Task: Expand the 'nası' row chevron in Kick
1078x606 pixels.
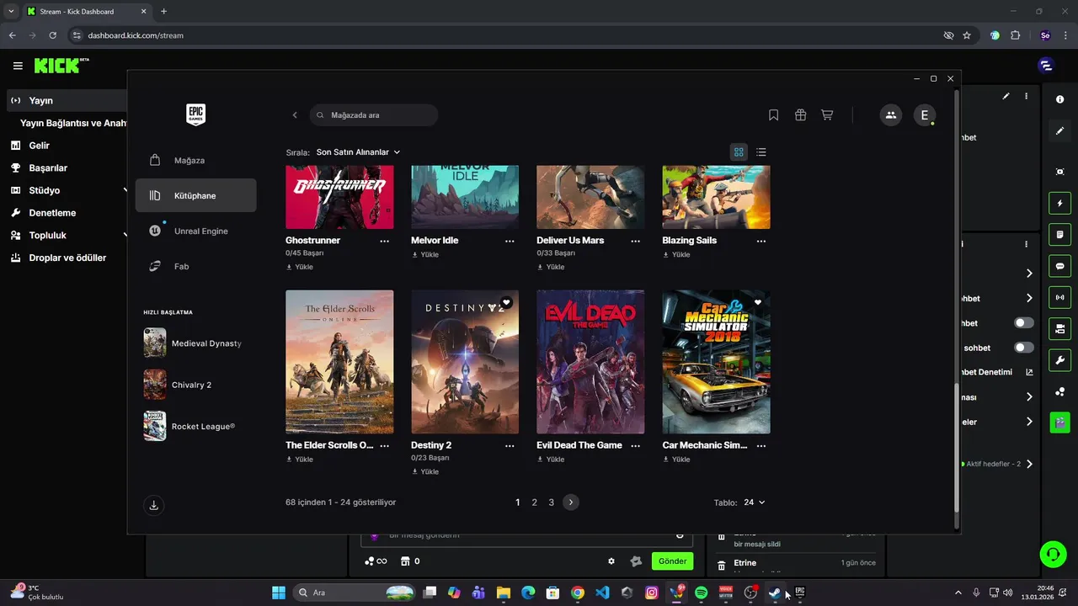Action: [1029, 397]
